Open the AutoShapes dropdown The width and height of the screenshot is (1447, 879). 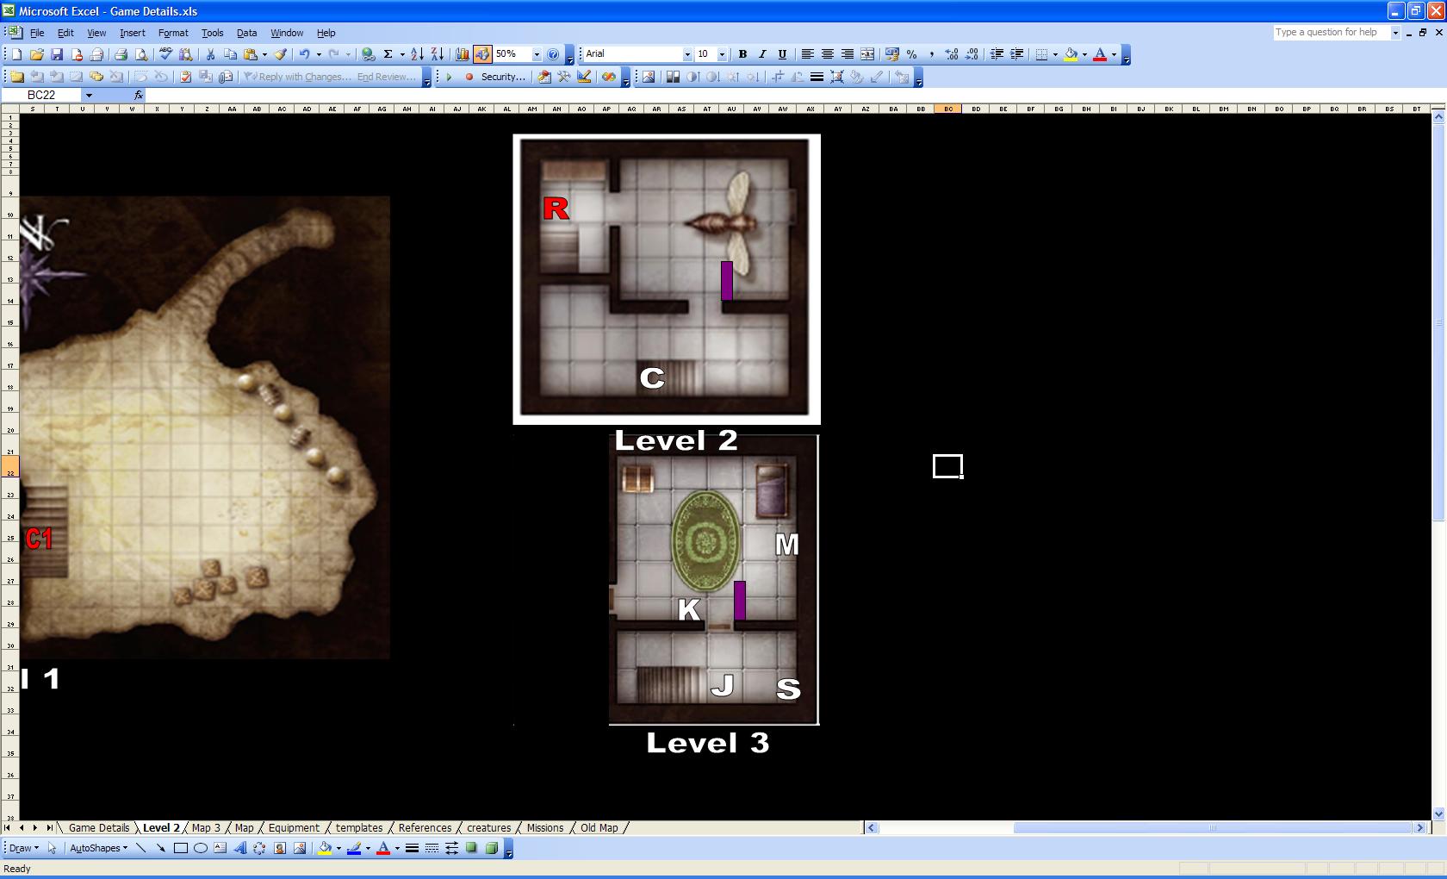pos(98,848)
